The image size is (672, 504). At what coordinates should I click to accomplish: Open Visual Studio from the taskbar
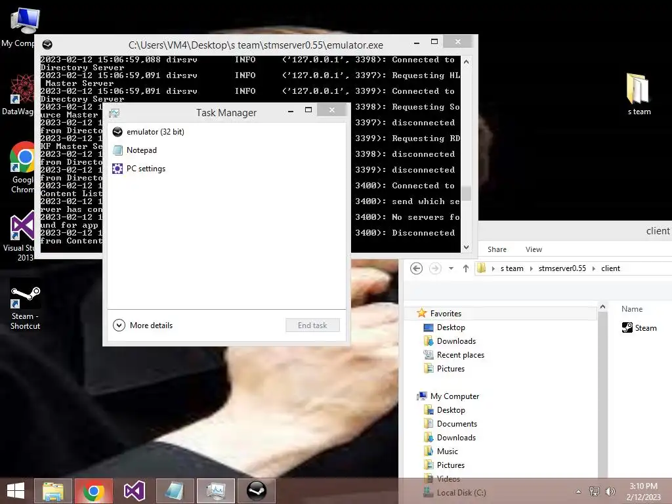point(134,491)
